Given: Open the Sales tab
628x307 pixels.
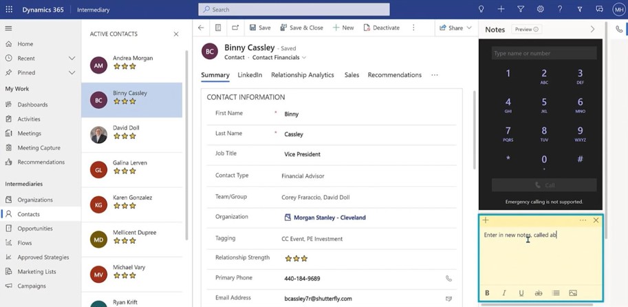Looking at the screenshot, I should pyautogui.click(x=351, y=75).
